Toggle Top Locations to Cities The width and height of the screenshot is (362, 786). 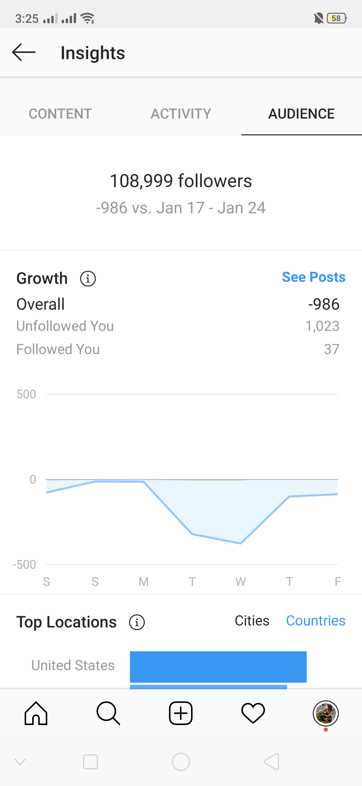click(252, 621)
